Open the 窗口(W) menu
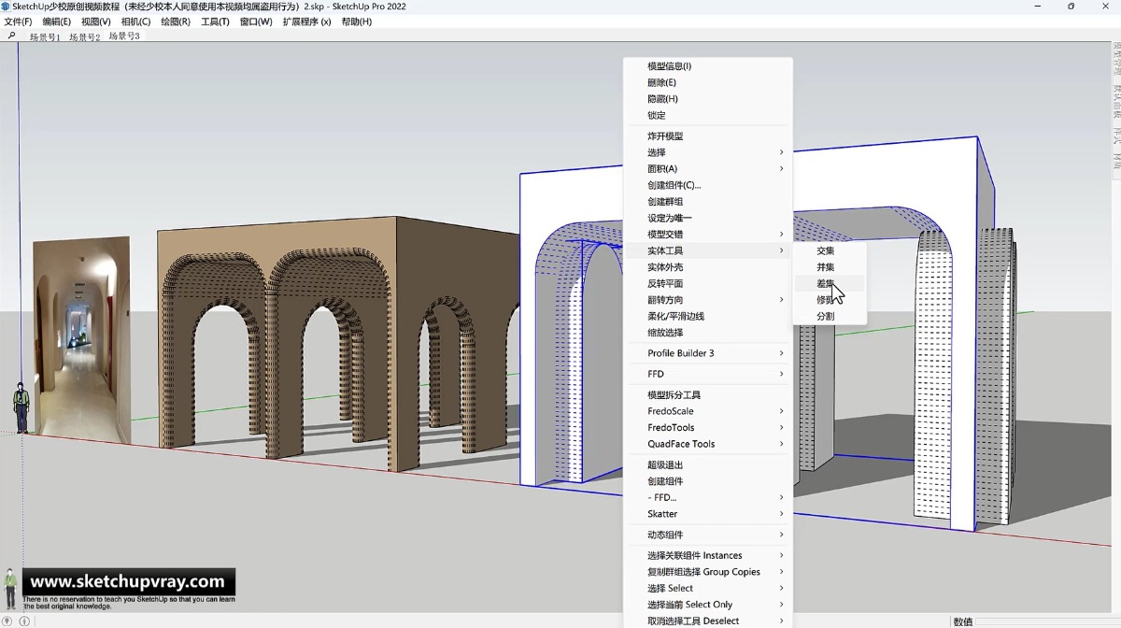The width and height of the screenshot is (1121, 628). [x=256, y=21]
